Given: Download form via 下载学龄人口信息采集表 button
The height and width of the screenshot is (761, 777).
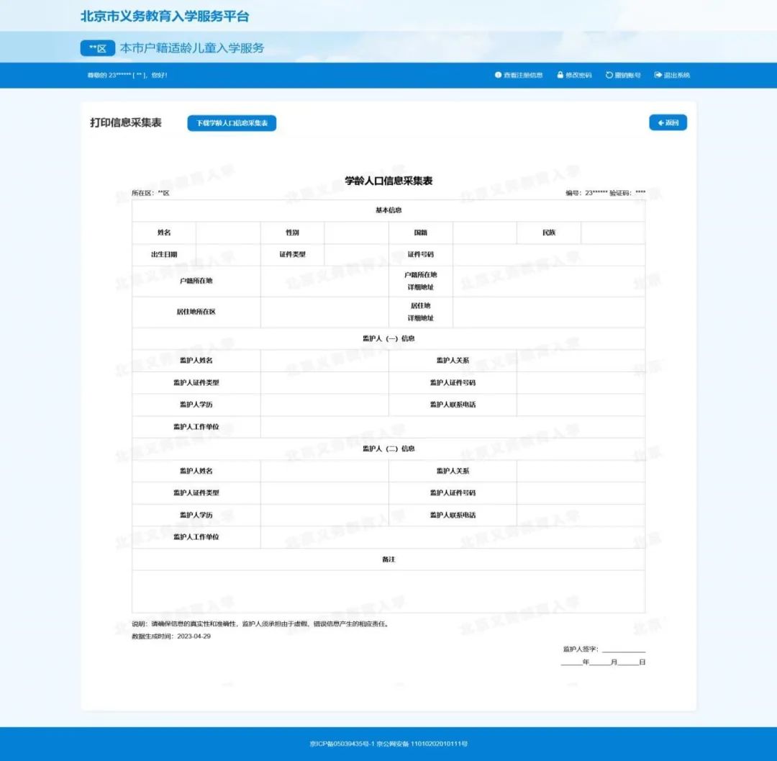Looking at the screenshot, I should pyautogui.click(x=232, y=123).
